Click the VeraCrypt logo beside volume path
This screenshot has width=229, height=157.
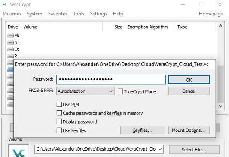click(18, 151)
